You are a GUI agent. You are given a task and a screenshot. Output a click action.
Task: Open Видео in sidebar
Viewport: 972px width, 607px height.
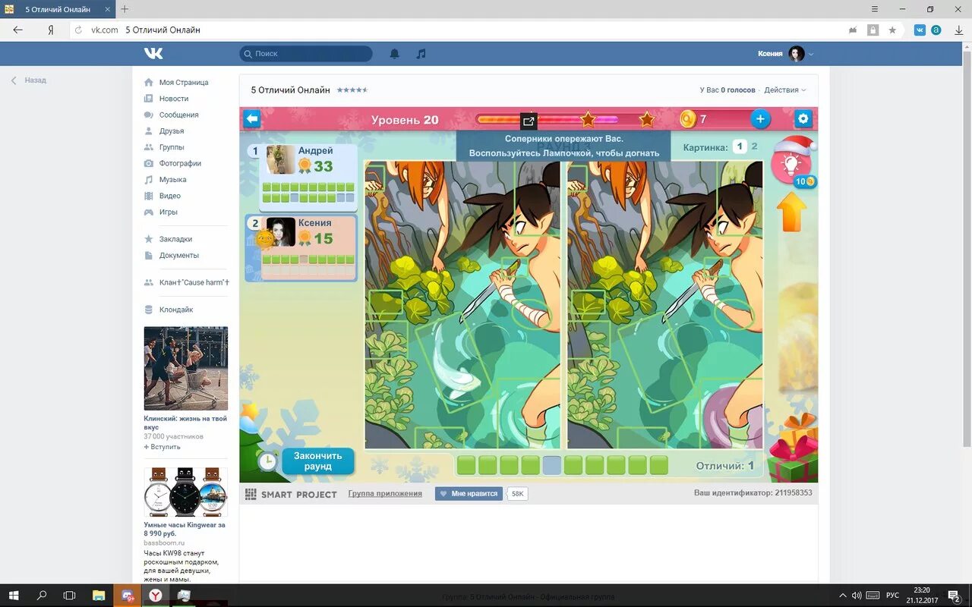(x=170, y=196)
